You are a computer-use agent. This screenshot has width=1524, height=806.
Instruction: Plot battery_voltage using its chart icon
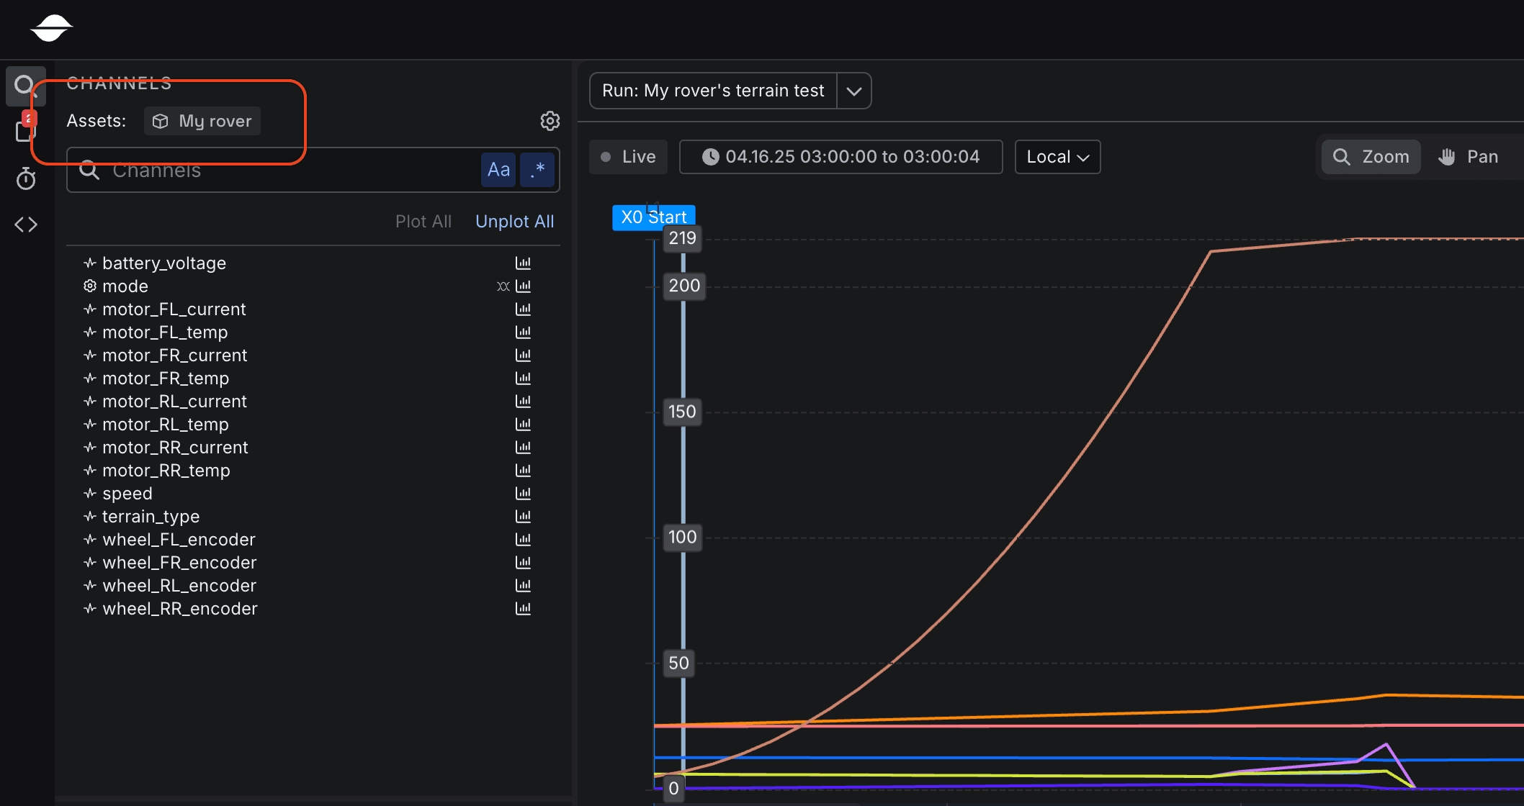(x=524, y=263)
